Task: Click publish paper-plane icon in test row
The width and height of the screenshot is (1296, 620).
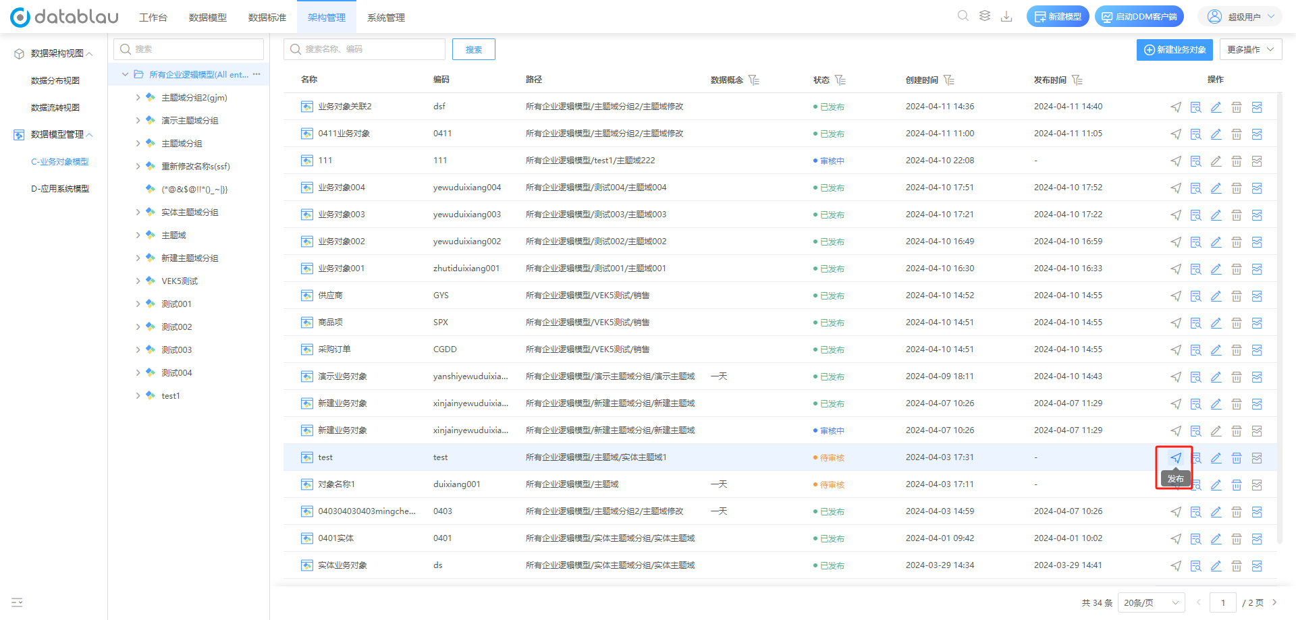Action: [1176, 458]
